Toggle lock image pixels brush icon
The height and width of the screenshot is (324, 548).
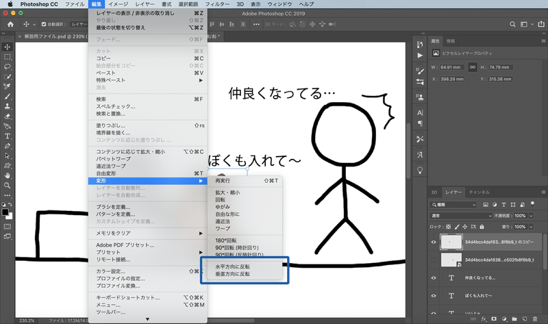coord(457,227)
